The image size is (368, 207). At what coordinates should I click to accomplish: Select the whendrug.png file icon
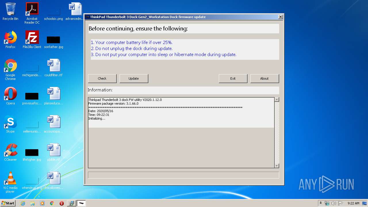point(32,182)
